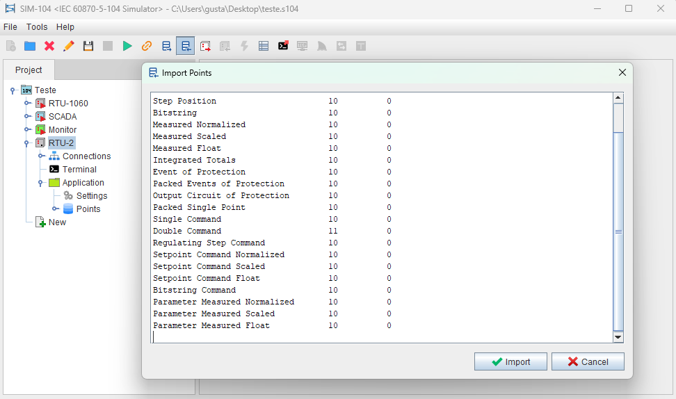Select the pencil edit icon in toolbar

[69, 46]
